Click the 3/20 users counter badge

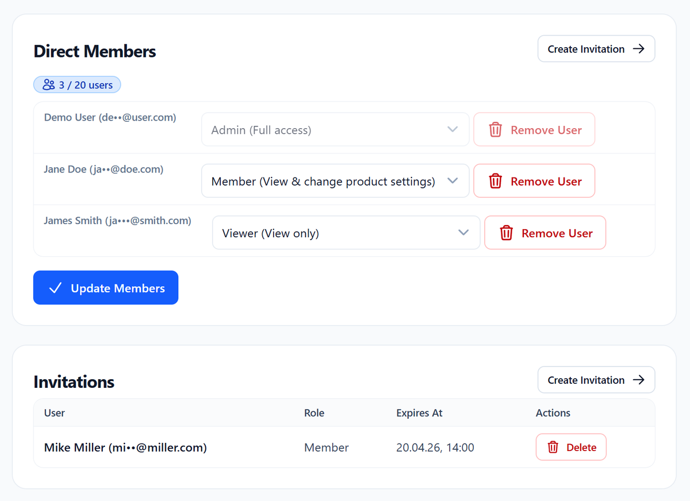tap(77, 84)
